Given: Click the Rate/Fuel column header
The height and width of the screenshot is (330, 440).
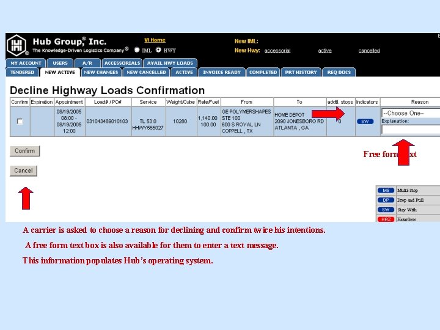Looking at the screenshot, I should (x=208, y=102).
